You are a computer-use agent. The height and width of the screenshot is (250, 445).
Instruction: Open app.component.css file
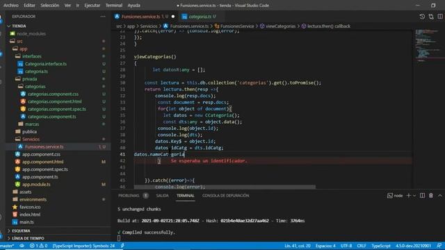pyautogui.click(x=41, y=154)
